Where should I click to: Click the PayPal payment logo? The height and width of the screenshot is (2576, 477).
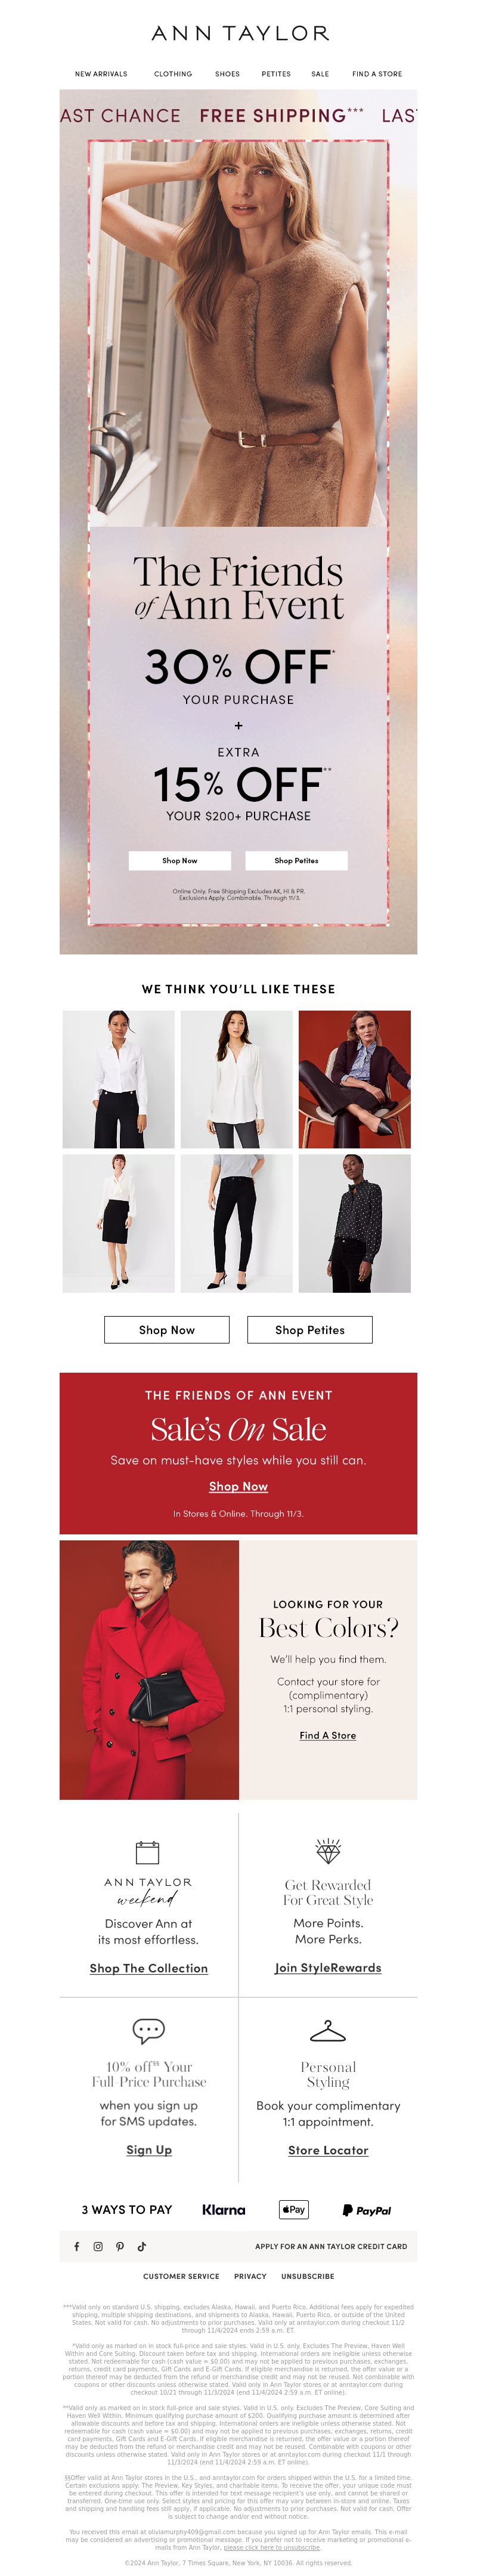click(366, 2210)
